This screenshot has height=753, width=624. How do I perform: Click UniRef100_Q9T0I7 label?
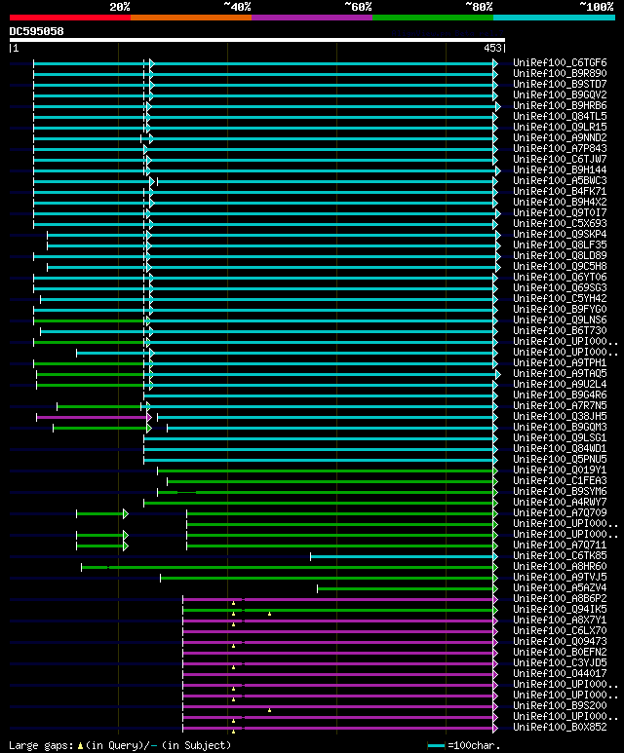560,212
